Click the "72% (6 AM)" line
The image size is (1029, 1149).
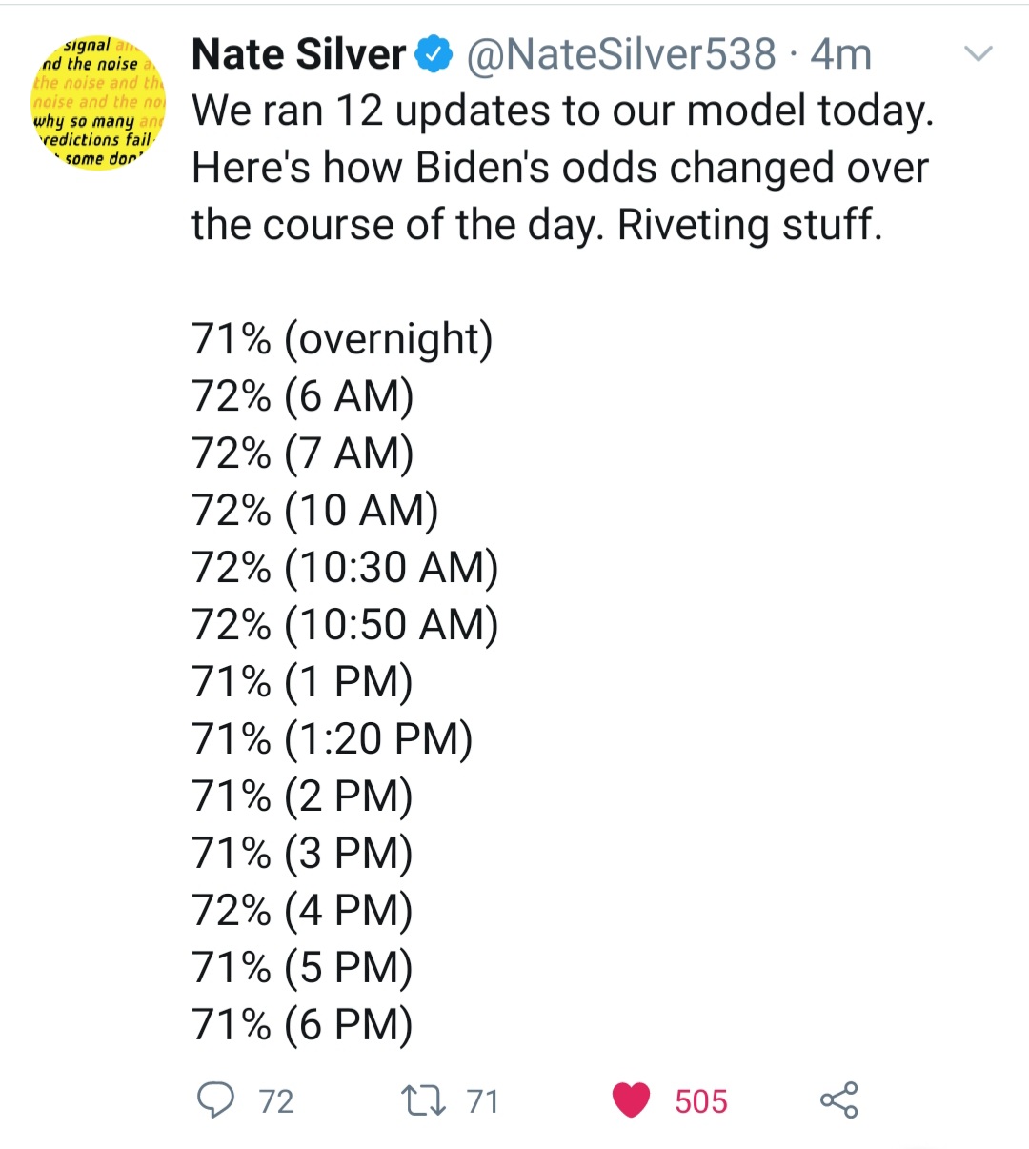tap(303, 396)
